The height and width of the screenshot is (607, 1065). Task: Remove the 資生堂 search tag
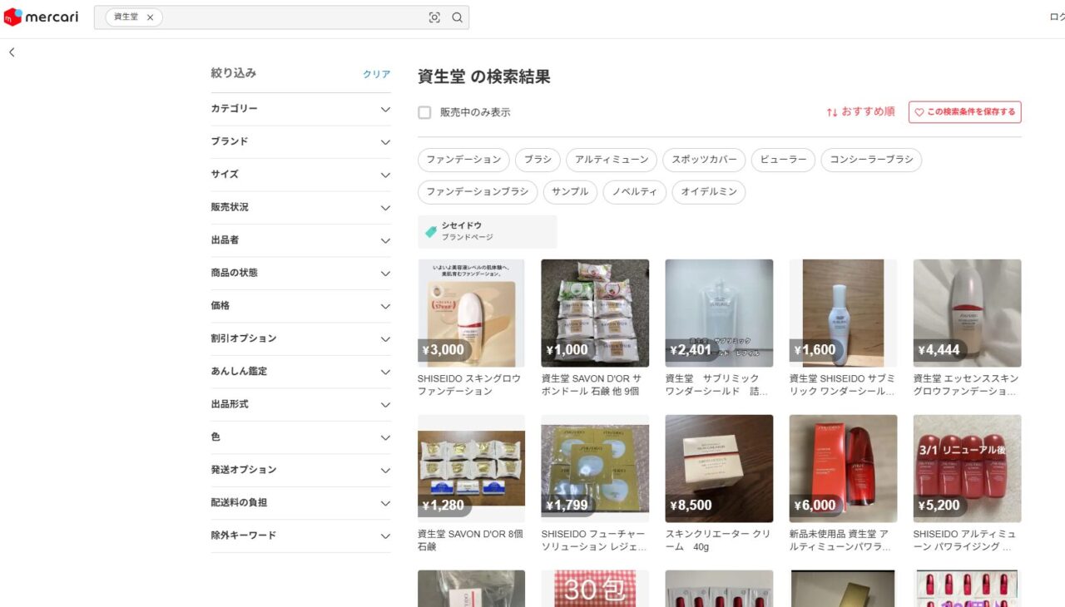[x=150, y=17]
